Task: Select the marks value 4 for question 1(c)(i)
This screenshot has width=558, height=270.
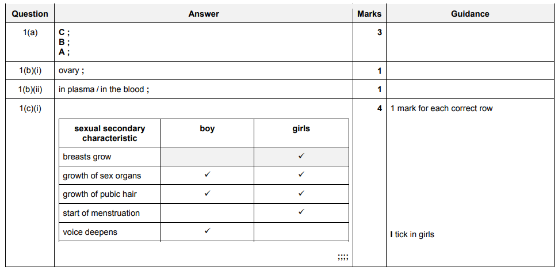Action: [379, 108]
